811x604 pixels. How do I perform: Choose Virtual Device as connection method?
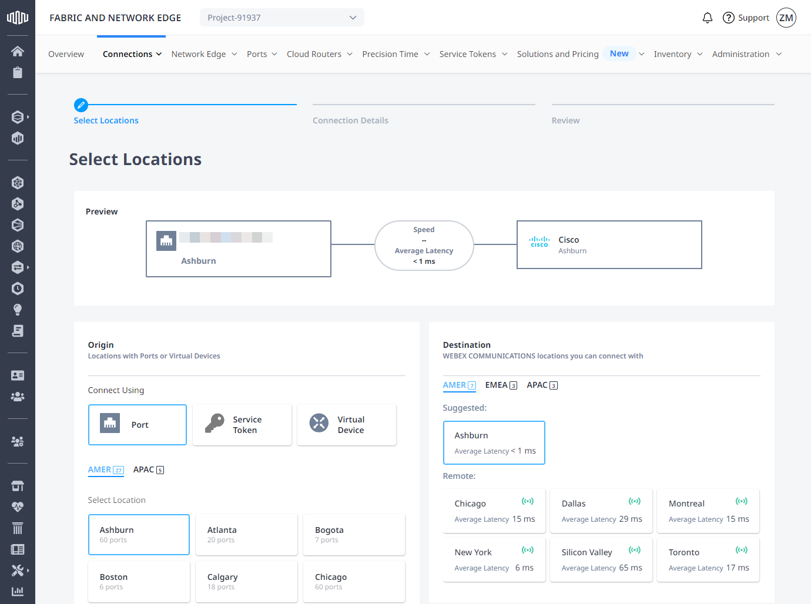[x=347, y=425]
